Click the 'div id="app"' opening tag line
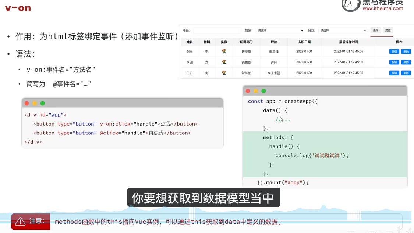Screen dimensions: 414x233 point(45,115)
